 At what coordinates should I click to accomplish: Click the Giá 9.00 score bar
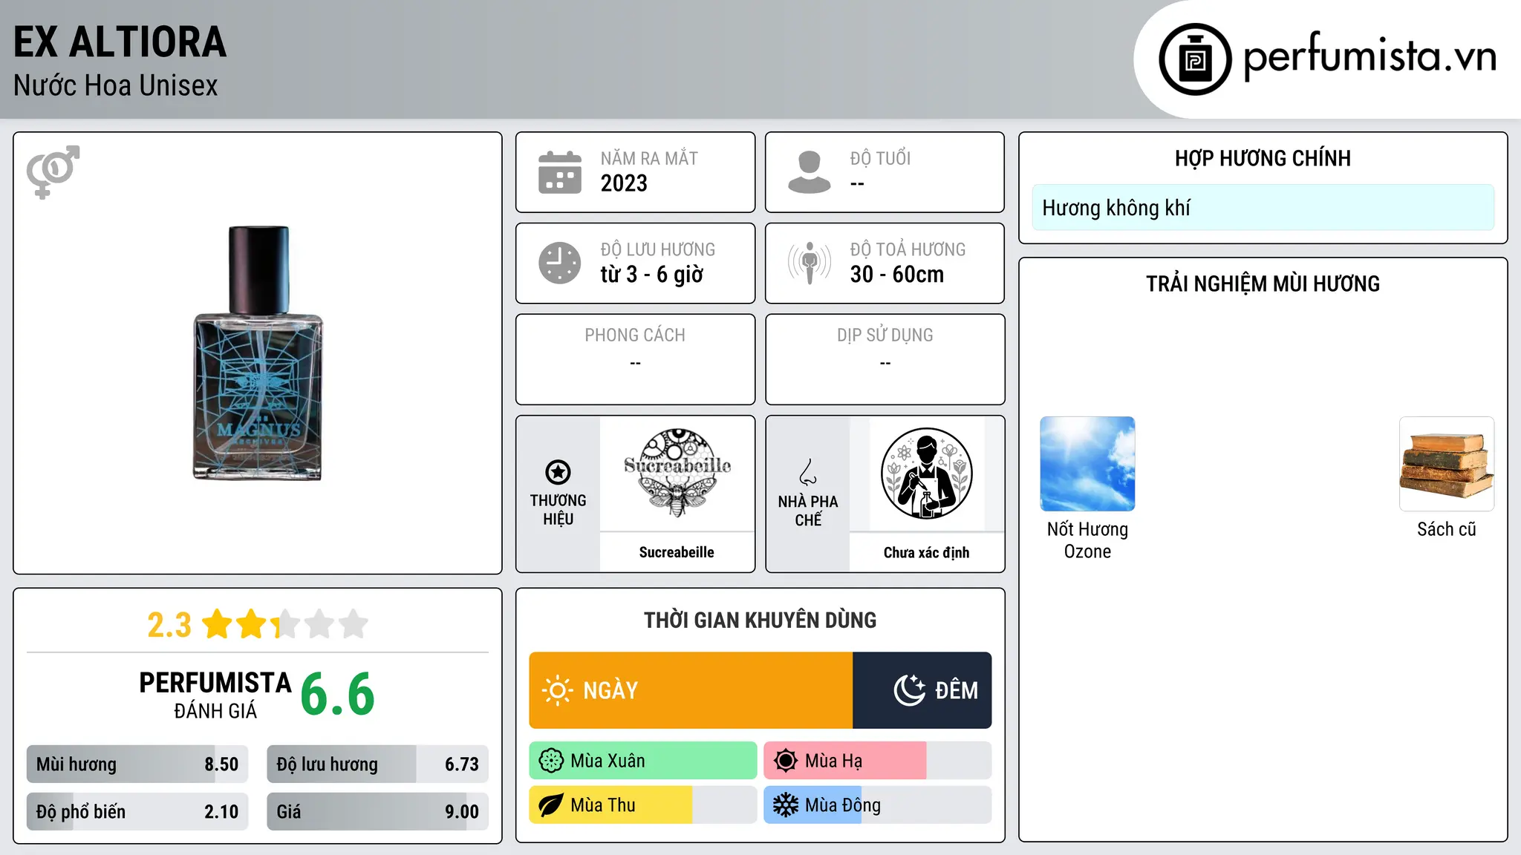[x=378, y=812]
